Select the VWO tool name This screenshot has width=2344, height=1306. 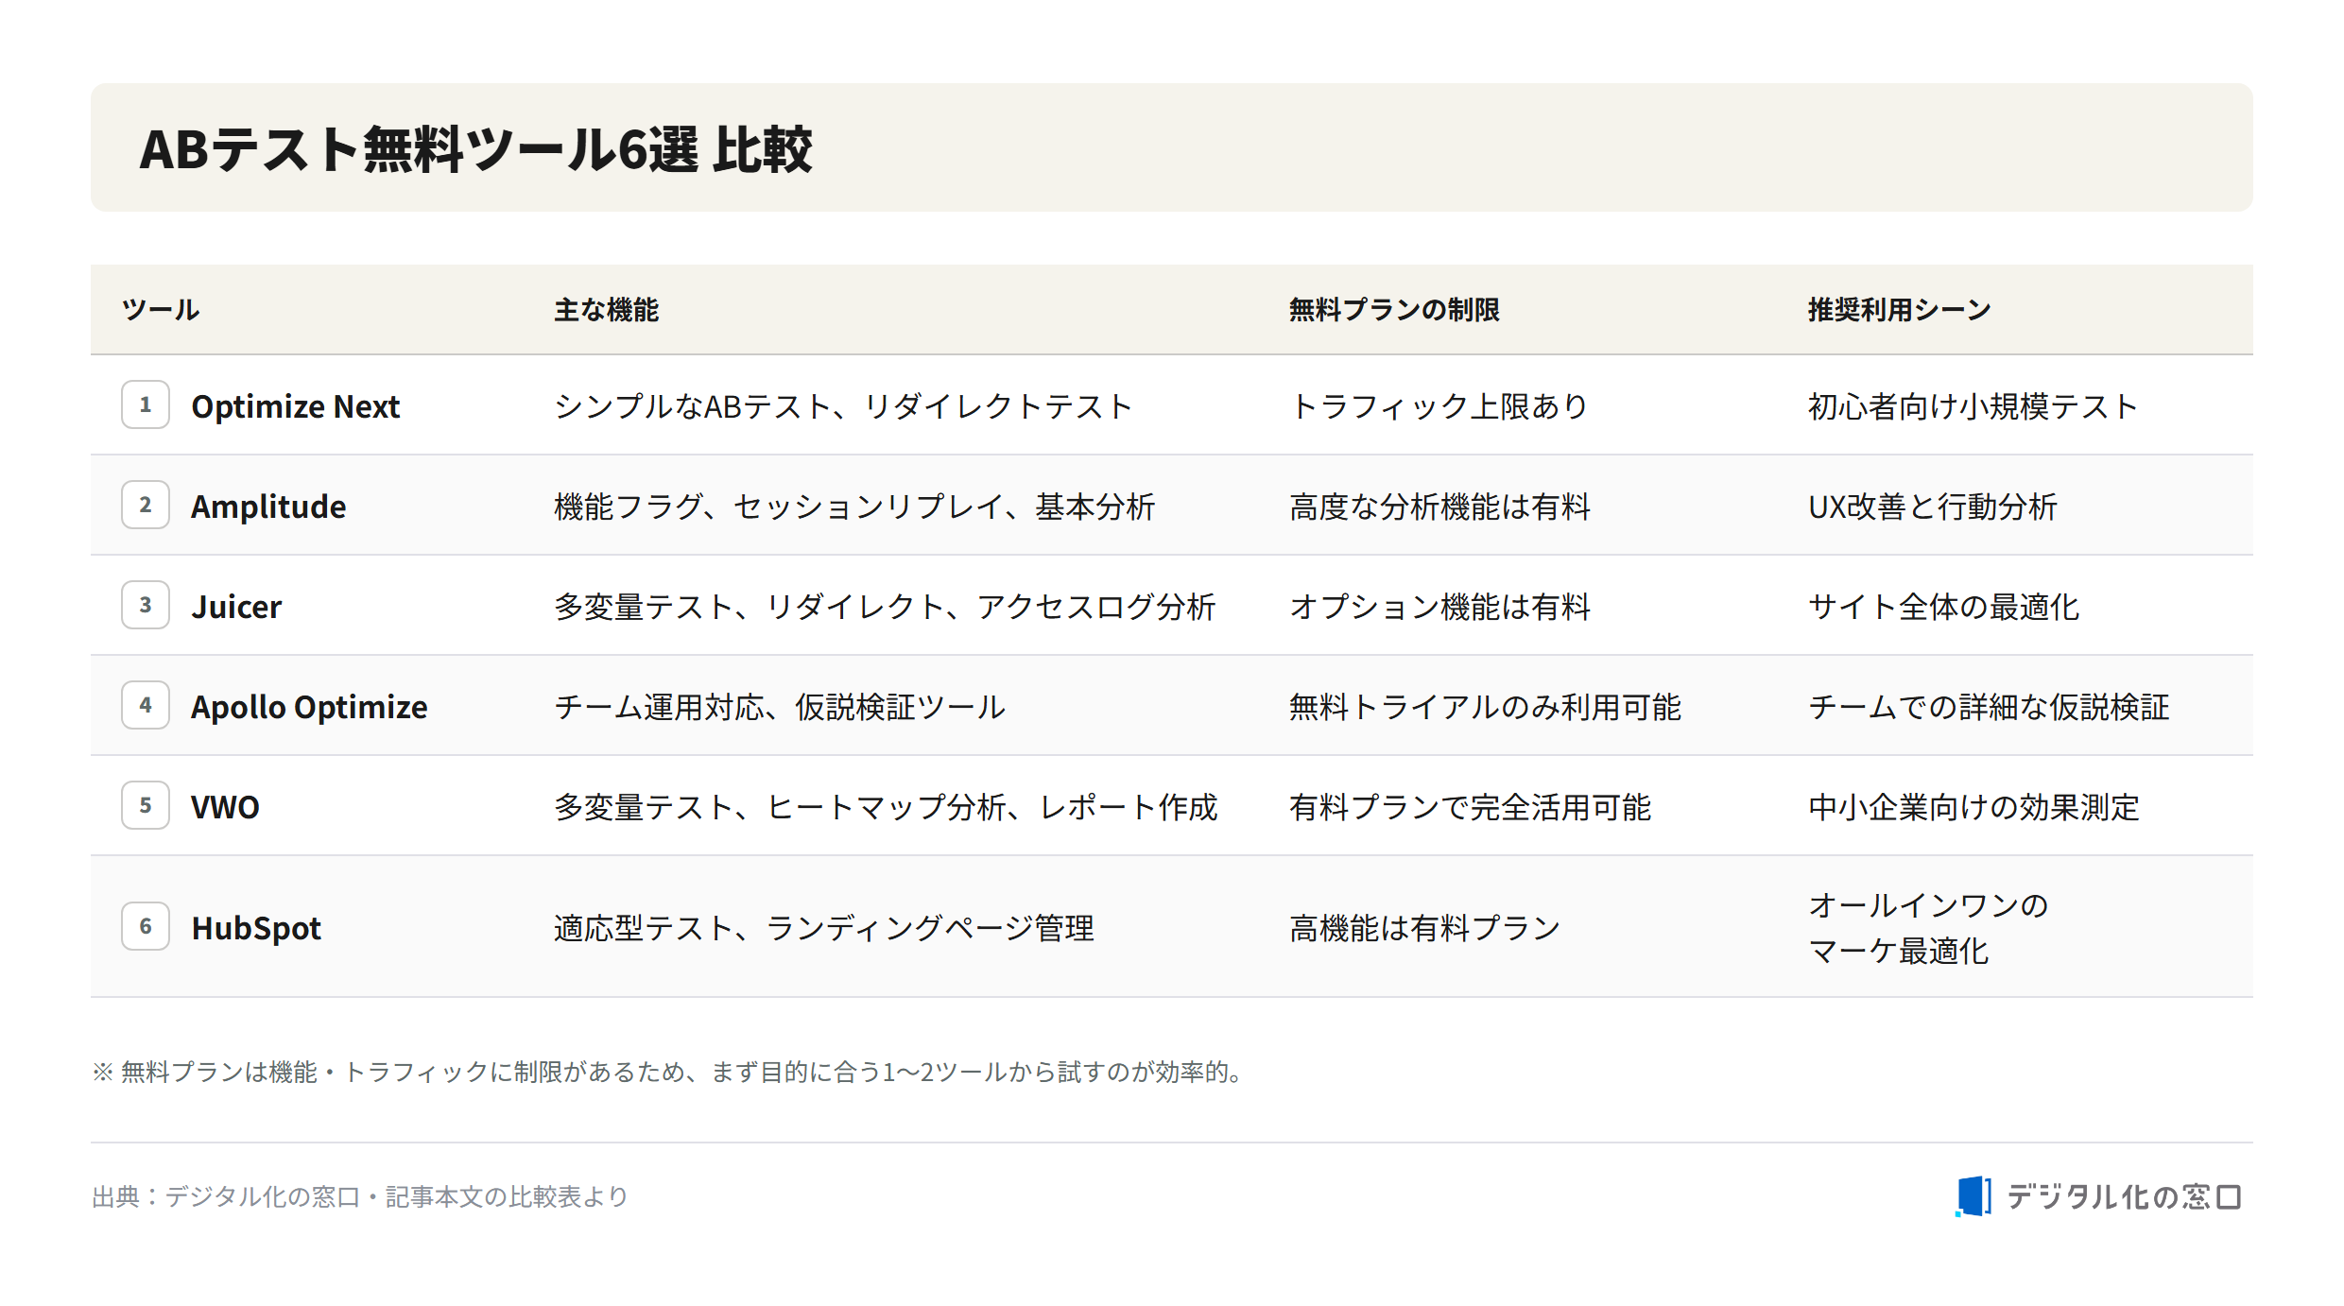(225, 807)
